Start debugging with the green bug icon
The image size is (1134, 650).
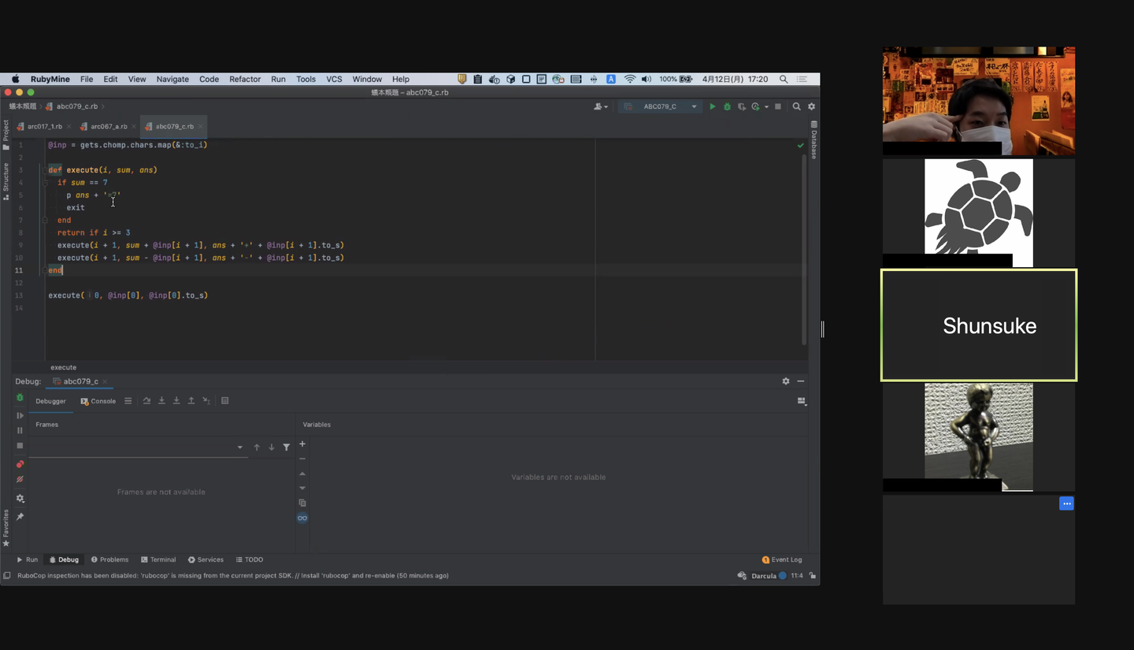(x=727, y=106)
